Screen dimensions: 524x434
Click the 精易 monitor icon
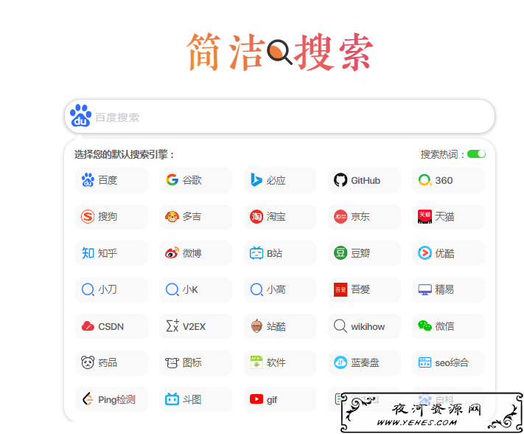click(x=425, y=289)
